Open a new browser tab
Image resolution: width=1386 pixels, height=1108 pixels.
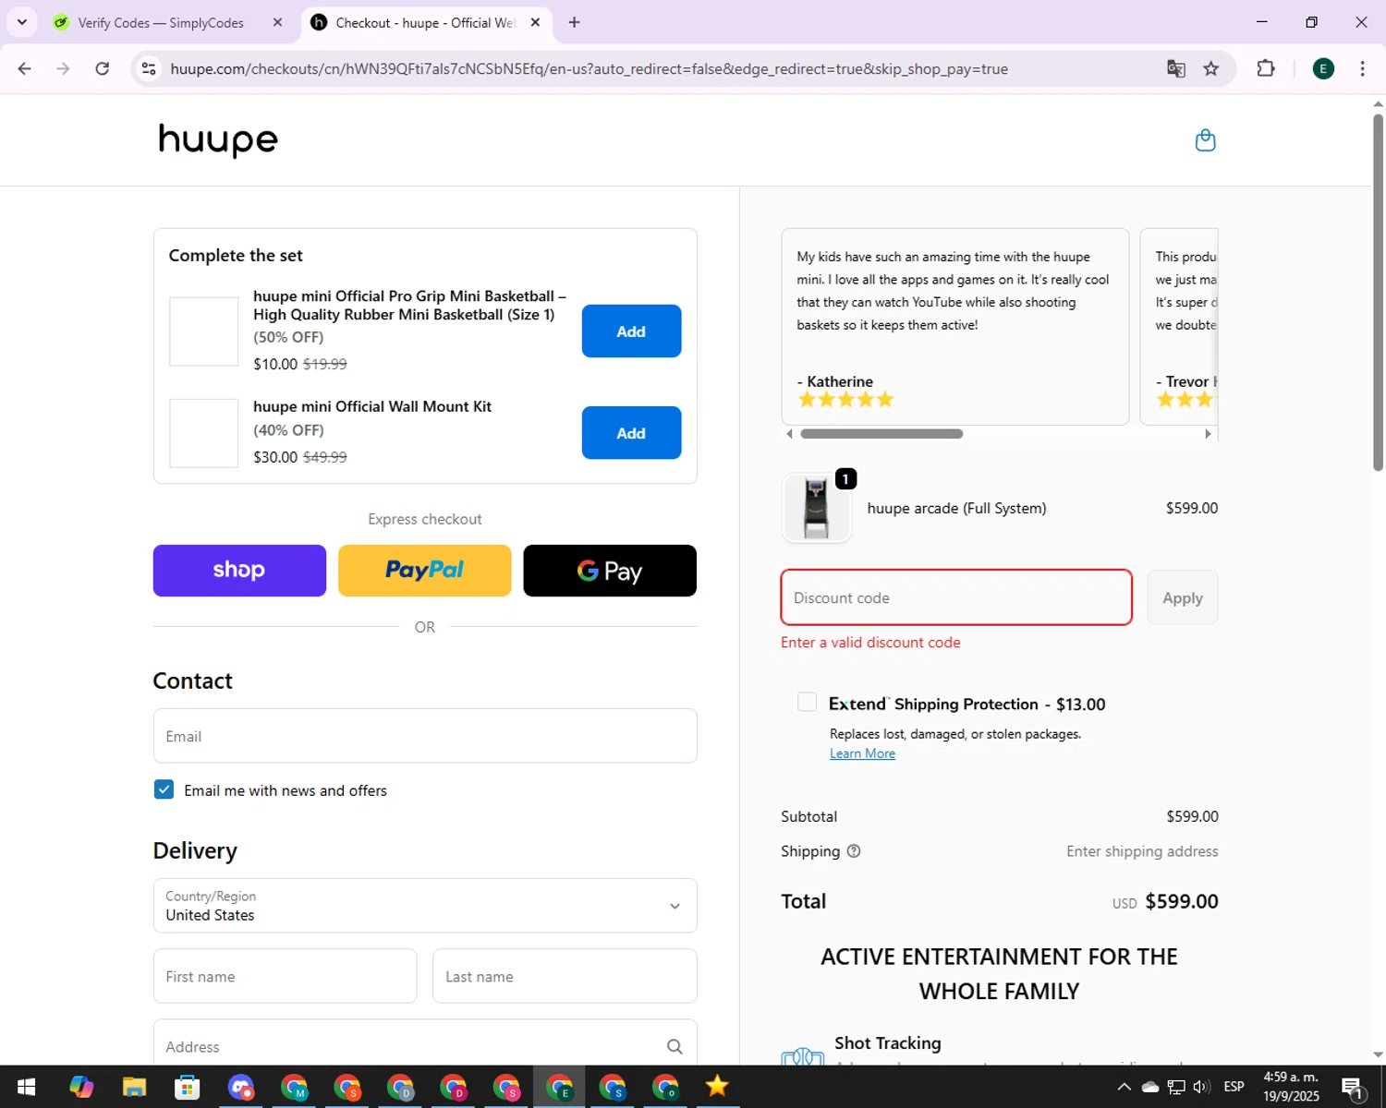tap(574, 22)
